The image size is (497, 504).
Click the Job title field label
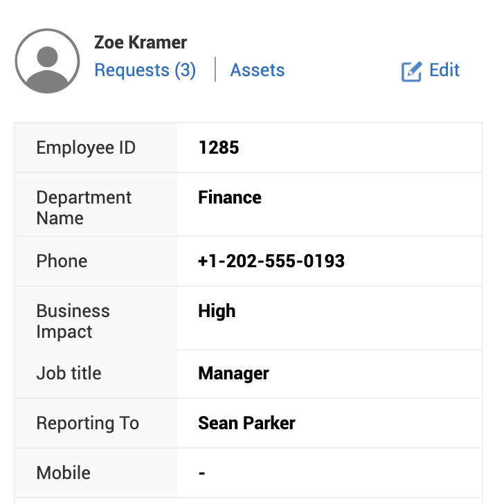(69, 373)
